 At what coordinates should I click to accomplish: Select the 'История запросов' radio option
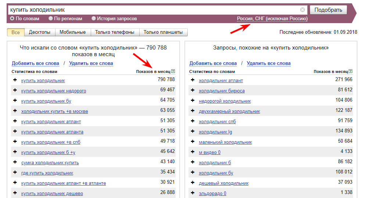coord(93,18)
